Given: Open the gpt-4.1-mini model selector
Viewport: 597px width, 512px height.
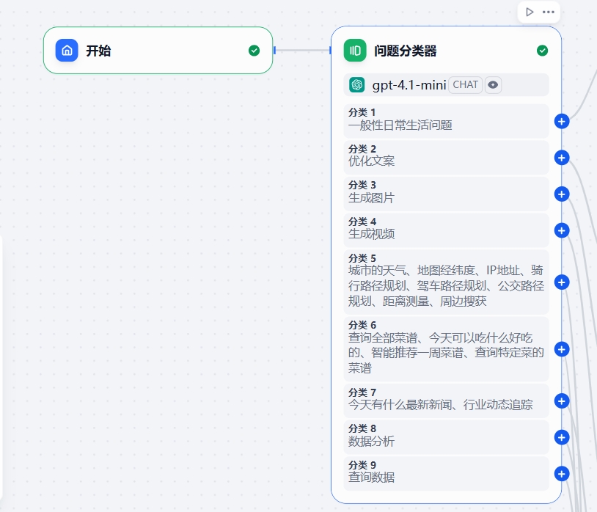Looking at the screenshot, I should click(446, 84).
